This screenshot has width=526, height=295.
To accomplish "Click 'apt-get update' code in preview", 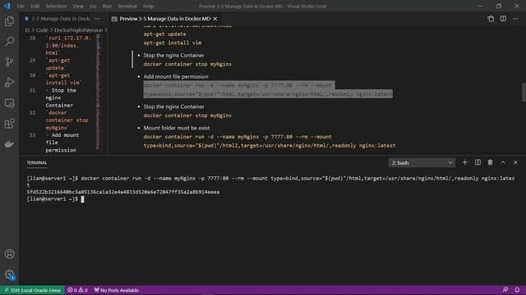I will [164, 34].
